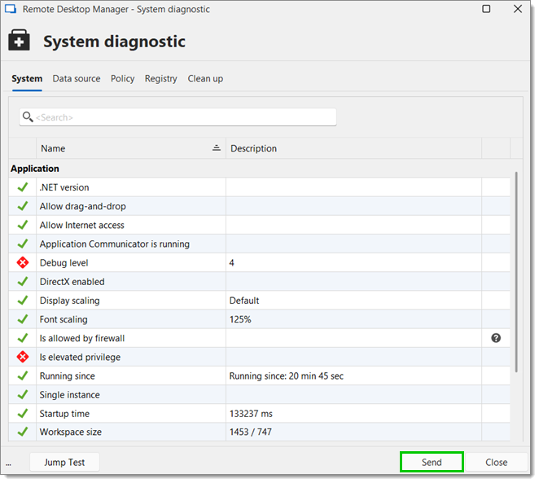Switch to the Data source tab
This screenshot has height=483, width=539.
point(77,79)
